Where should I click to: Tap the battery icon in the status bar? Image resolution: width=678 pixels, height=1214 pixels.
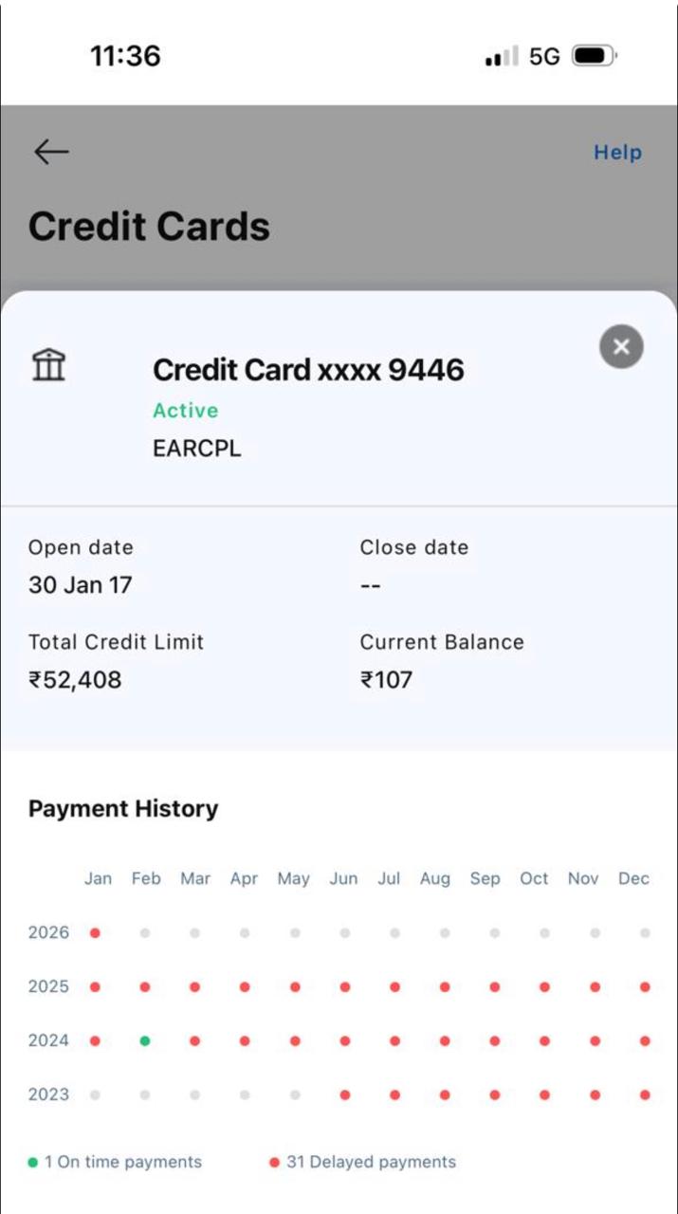[595, 56]
